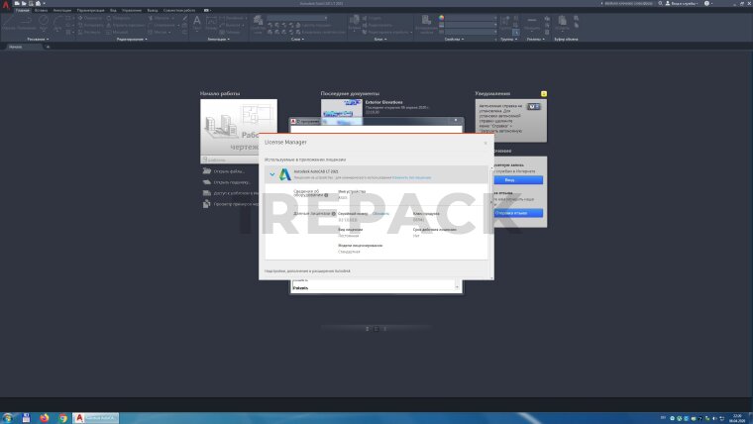Viewport: 753px width, 424px height.
Task: Collapse the AutoCAD LT license entry chevron
Action: pyautogui.click(x=271, y=174)
